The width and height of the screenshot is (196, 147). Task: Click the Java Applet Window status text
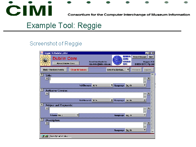[59, 136]
